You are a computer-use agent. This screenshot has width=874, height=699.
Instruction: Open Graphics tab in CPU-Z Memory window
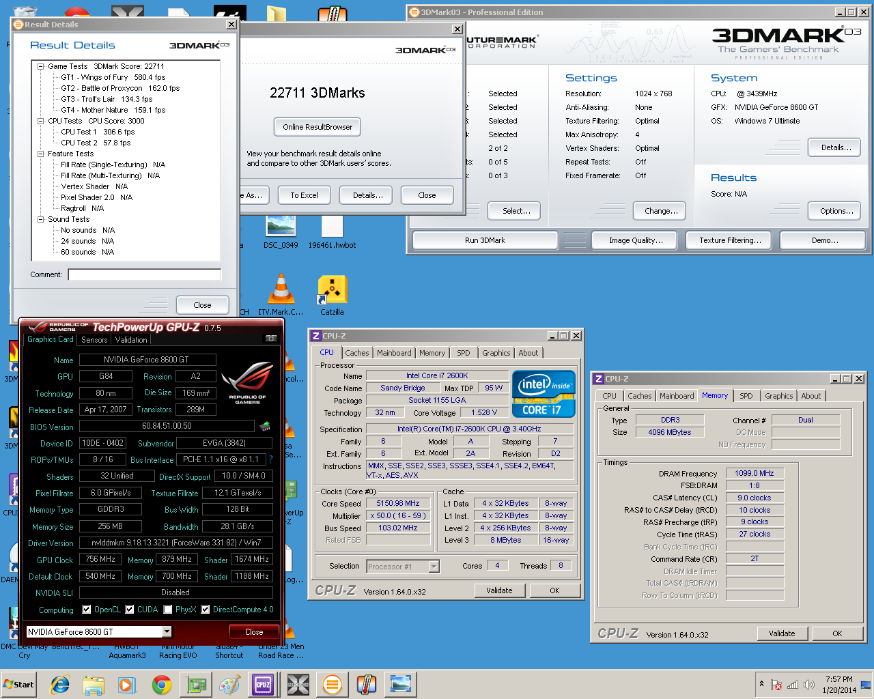click(x=779, y=396)
